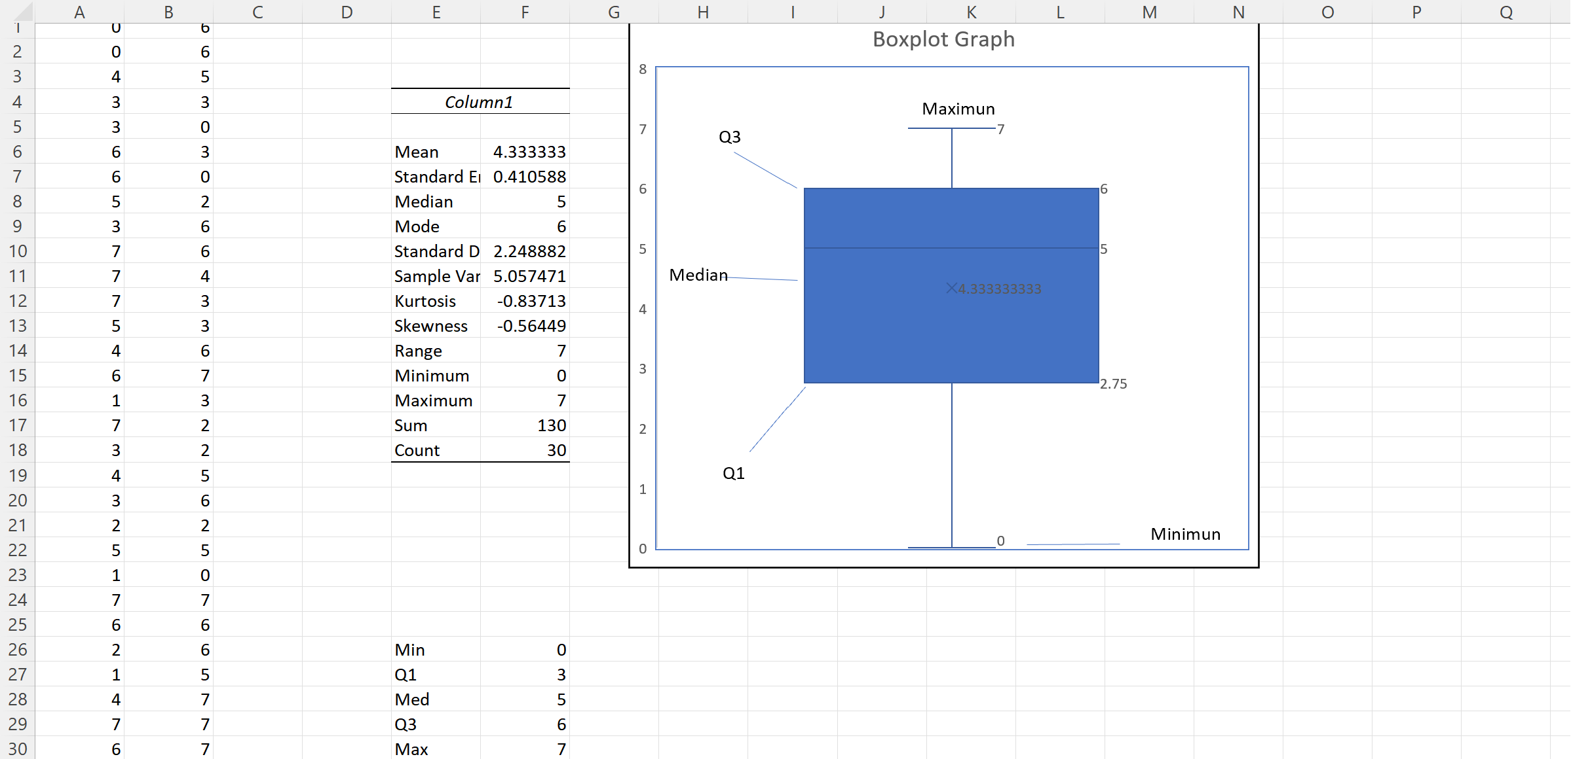Screen dimensions: 1571x759
Task: Select the Column1 header cell
Action: pyautogui.click(x=480, y=101)
